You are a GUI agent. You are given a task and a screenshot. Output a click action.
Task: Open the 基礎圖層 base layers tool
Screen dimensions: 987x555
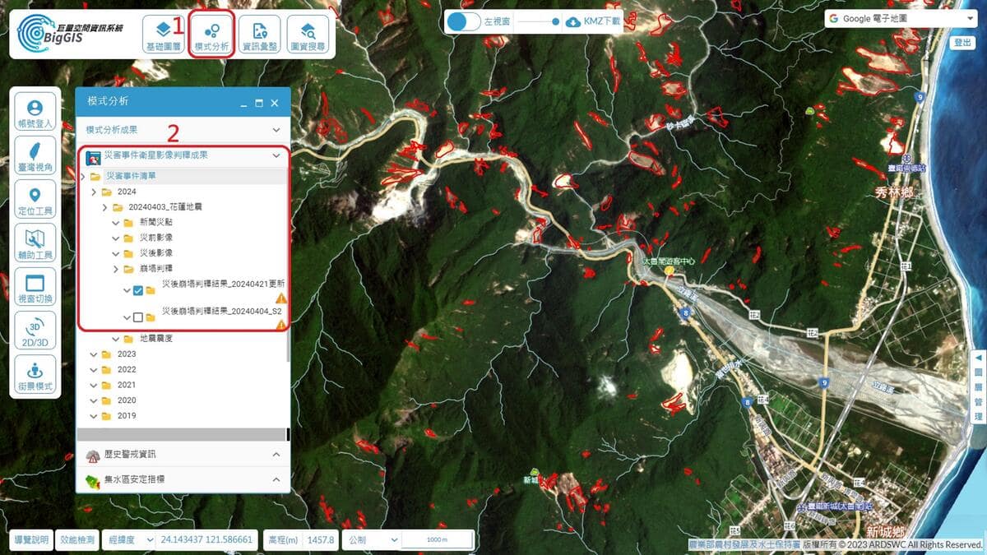pos(163,35)
